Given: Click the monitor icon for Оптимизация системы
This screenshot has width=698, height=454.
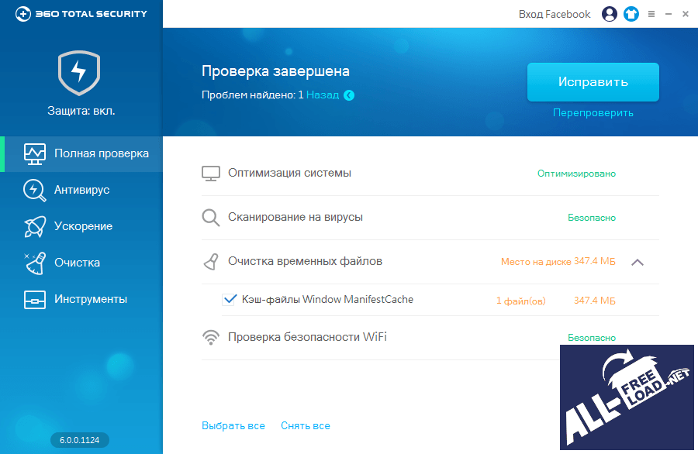Looking at the screenshot, I should (x=210, y=174).
